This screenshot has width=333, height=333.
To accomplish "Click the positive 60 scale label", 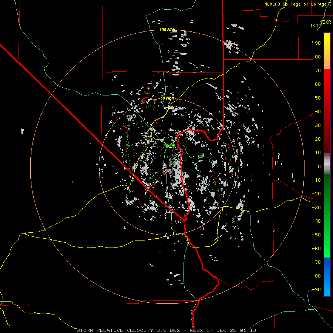I will pos(318,84).
